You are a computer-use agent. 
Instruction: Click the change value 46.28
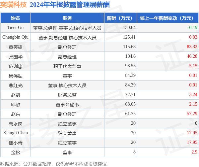click(192, 56)
